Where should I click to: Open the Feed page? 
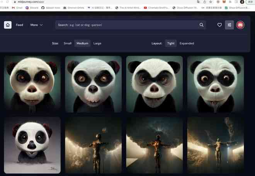coord(20,25)
